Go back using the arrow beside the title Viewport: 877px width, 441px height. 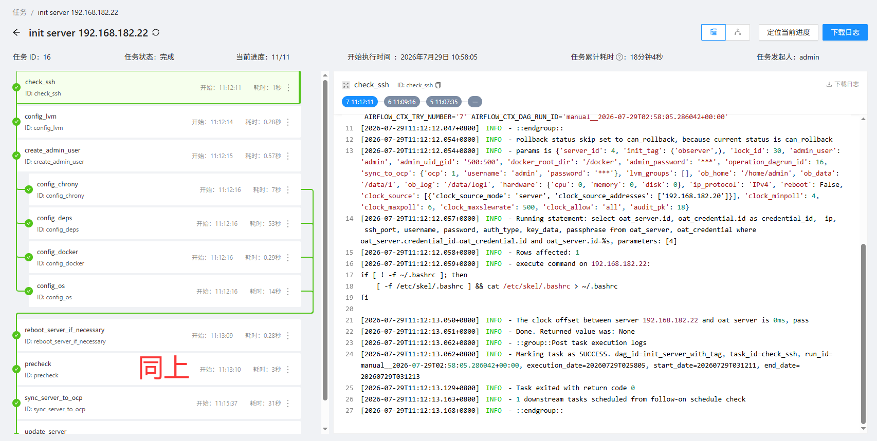coord(16,32)
